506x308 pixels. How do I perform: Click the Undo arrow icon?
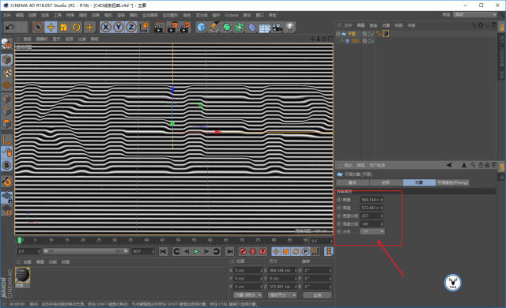(x=9, y=28)
